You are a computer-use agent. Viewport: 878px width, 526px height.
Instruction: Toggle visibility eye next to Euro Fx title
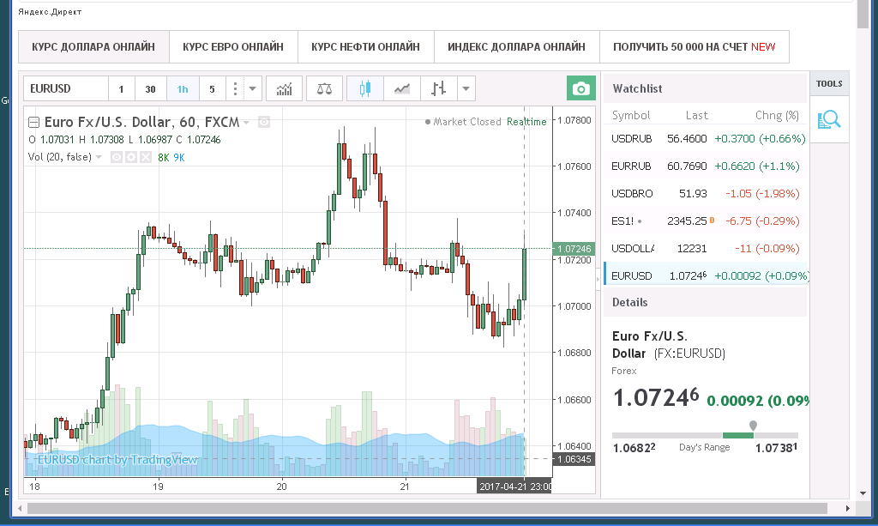coord(264,122)
